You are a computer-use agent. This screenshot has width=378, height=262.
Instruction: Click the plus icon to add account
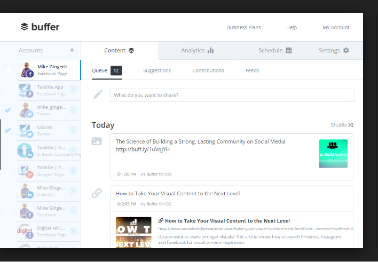coord(72,50)
